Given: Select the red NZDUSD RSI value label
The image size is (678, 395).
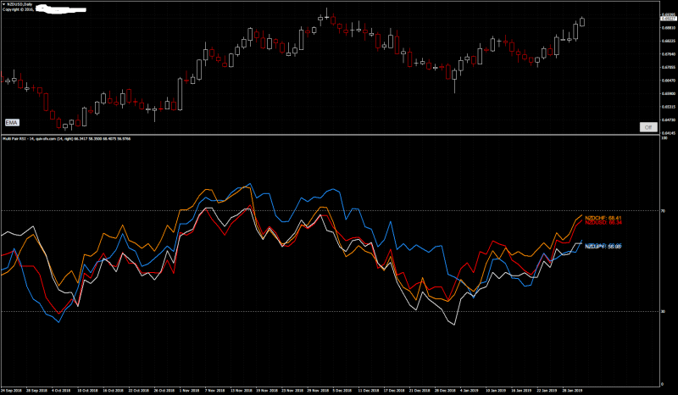Looking at the screenshot, I should pyautogui.click(x=603, y=222).
